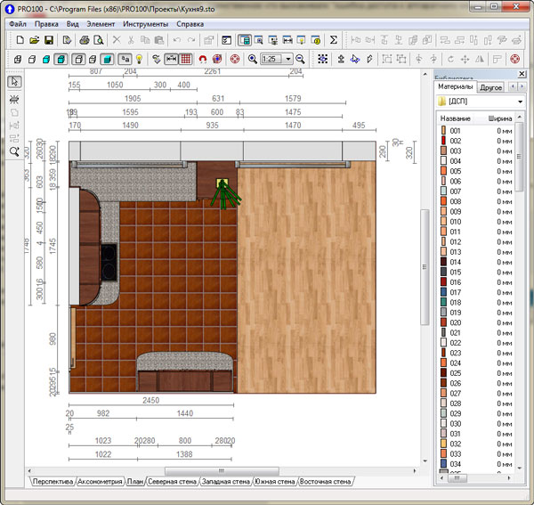Viewport: 534px width, 505px height.
Task: Select material swatch 013 in the list
Action: pyautogui.click(x=455, y=252)
